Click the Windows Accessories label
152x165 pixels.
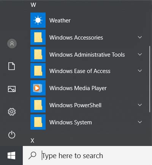click(76, 38)
